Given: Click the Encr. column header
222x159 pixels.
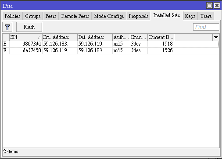Looking at the screenshot, I should pyautogui.click(x=139, y=37).
